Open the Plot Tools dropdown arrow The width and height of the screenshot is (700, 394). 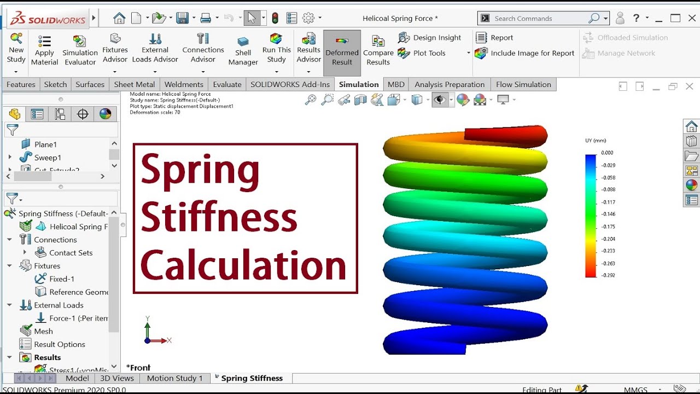pos(468,53)
